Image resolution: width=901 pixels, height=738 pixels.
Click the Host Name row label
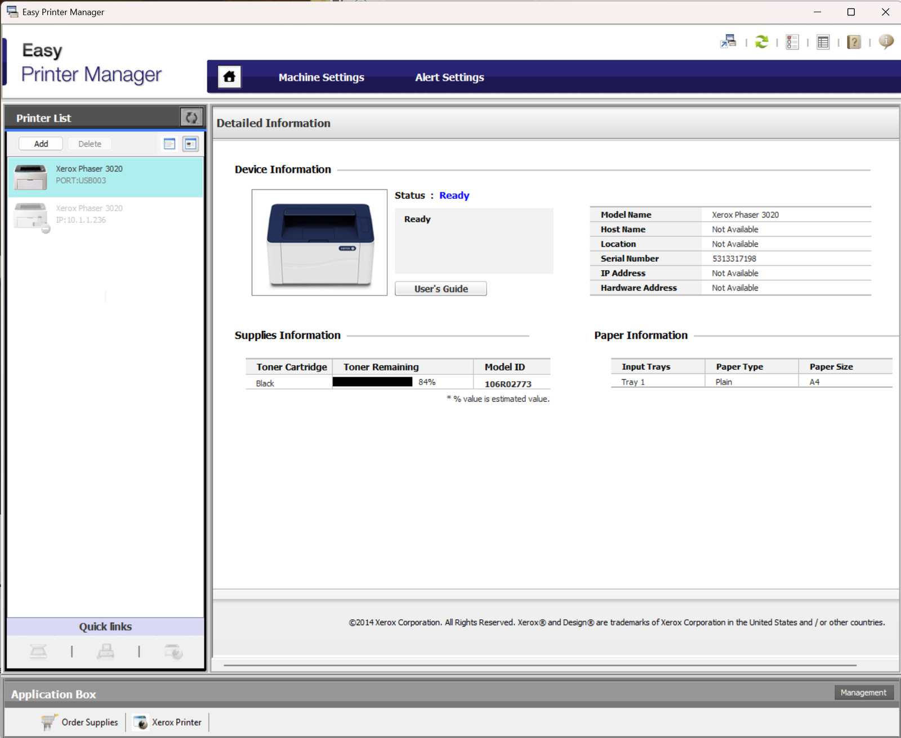623,229
